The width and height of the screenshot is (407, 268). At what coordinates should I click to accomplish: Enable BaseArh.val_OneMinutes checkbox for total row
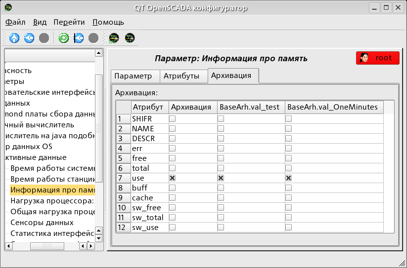[288, 168]
